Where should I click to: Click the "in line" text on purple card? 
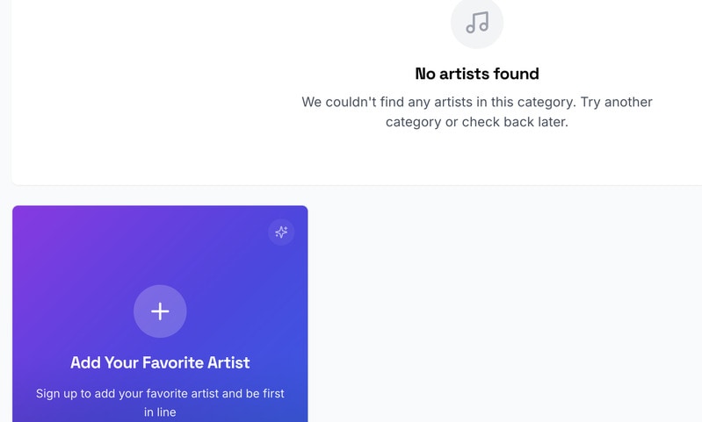[160, 412]
